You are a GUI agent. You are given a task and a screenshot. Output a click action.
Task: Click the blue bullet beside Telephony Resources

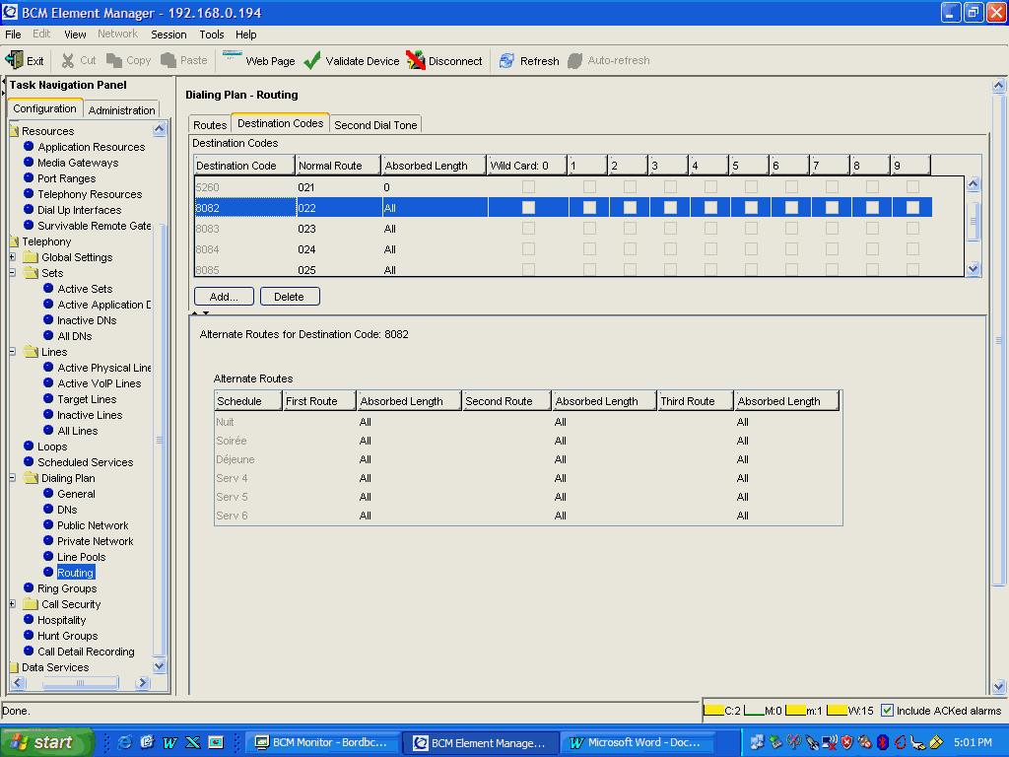[29, 194]
